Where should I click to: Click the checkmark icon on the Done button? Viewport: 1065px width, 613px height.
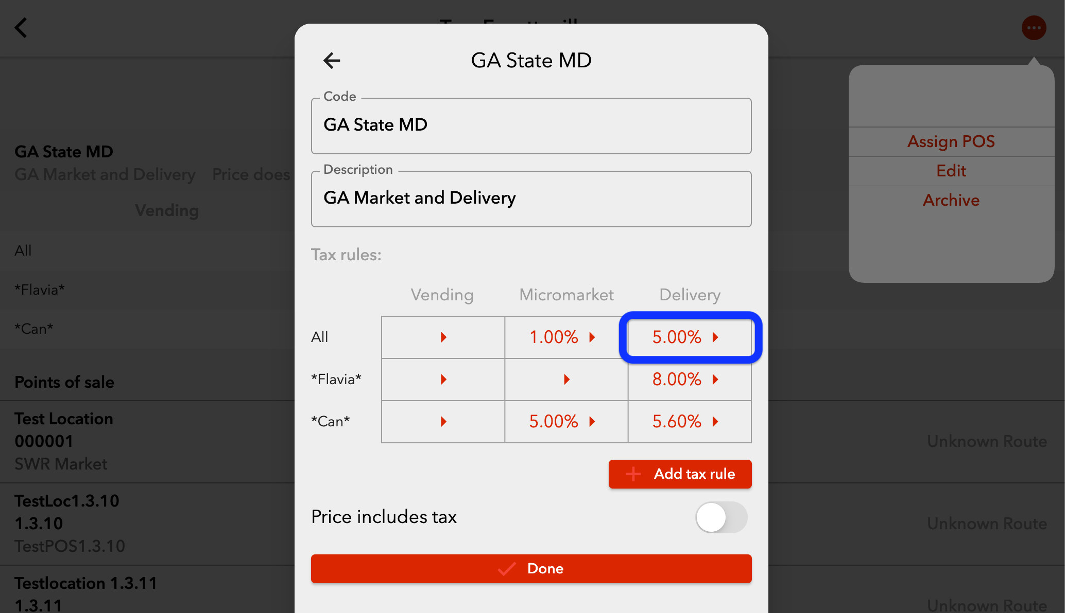pyautogui.click(x=507, y=568)
